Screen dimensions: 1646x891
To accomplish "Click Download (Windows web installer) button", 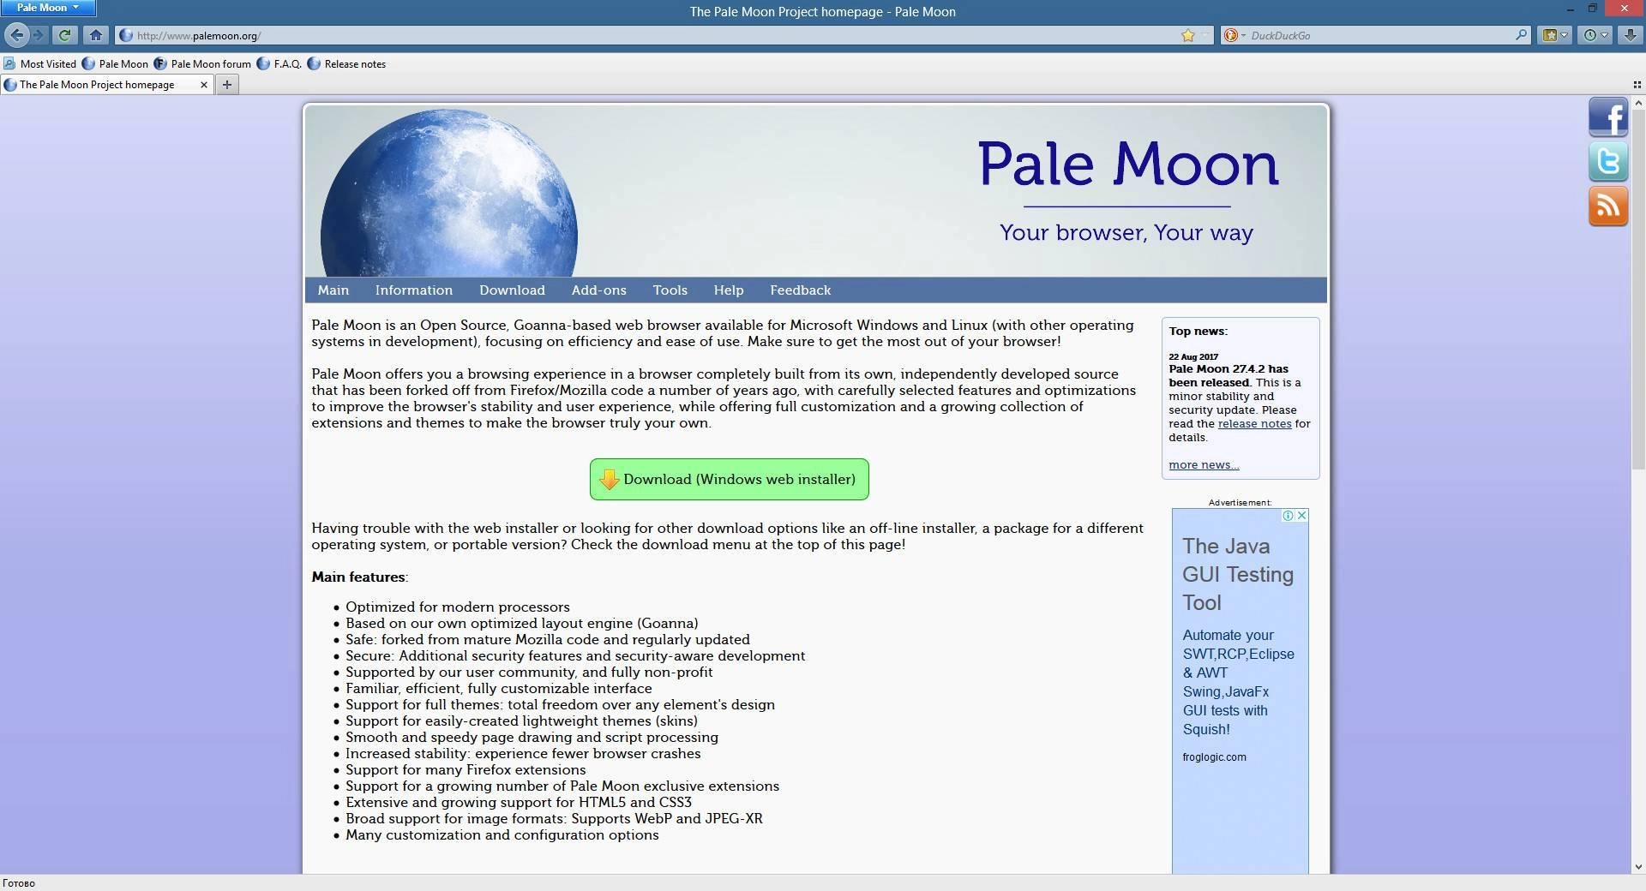I will (730, 479).
